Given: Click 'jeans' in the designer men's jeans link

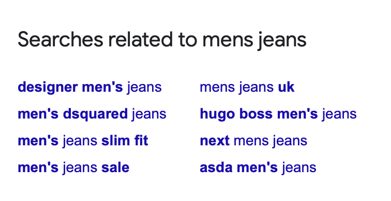Looking at the screenshot, I should 144,88.
